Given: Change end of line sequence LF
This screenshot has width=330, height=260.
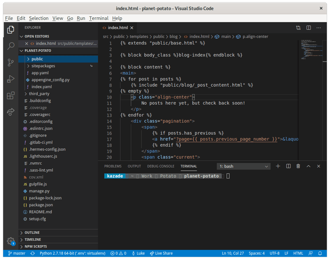Looking at the screenshot, I should 286,253.
